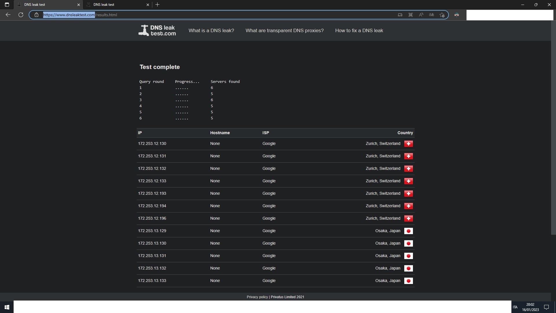Open 'How to fix a DNS leak' page
556x313 pixels.
pyautogui.click(x=359, y=30)
